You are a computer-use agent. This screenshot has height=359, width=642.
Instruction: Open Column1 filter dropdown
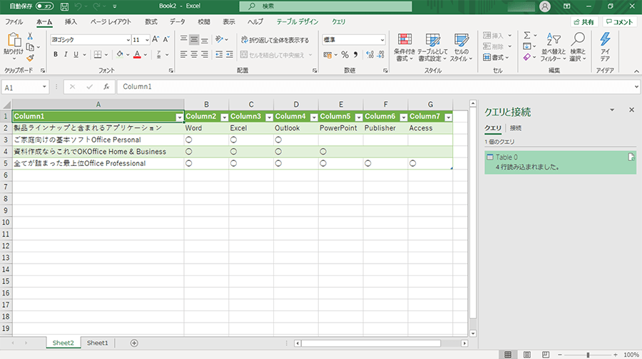[x=179, y=118]
